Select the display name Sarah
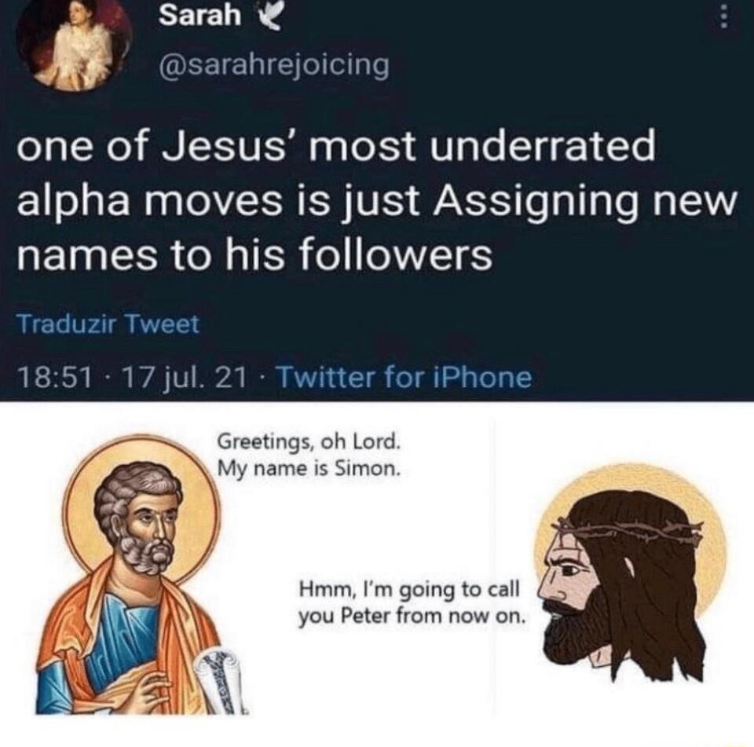The image size is (754, 747). pos(199,17)
